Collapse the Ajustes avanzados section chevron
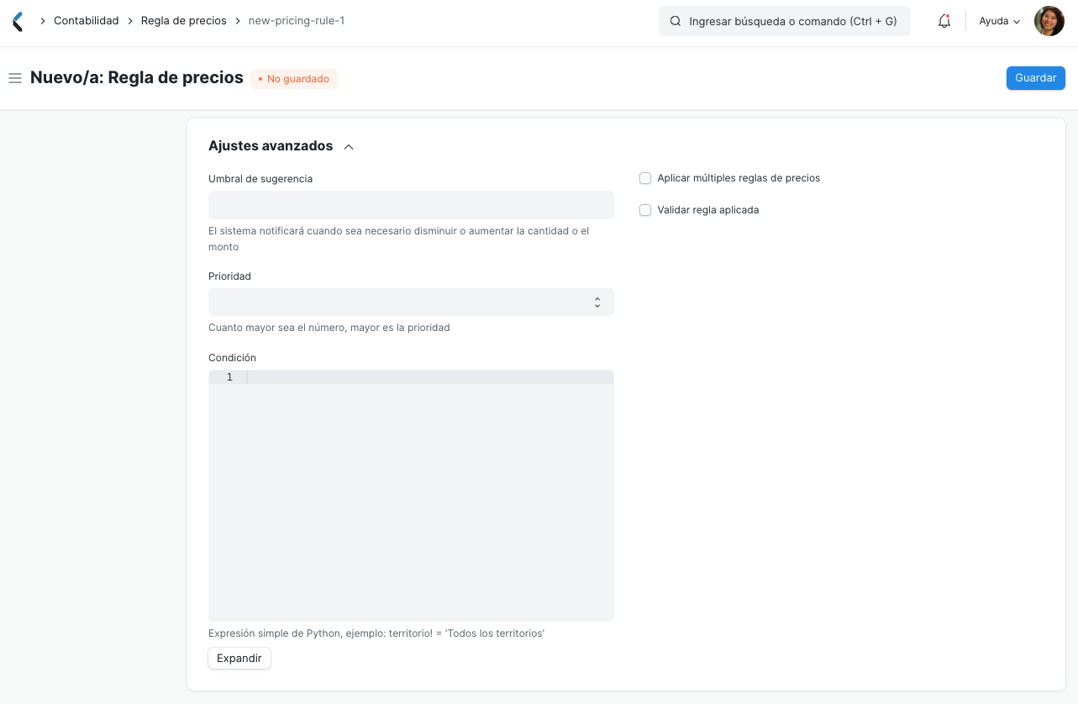1078x704 pixels. [x=349, y=147]
